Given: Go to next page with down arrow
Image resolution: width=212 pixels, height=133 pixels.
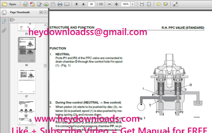Looking at the screenshot, I should click(83, 4).
